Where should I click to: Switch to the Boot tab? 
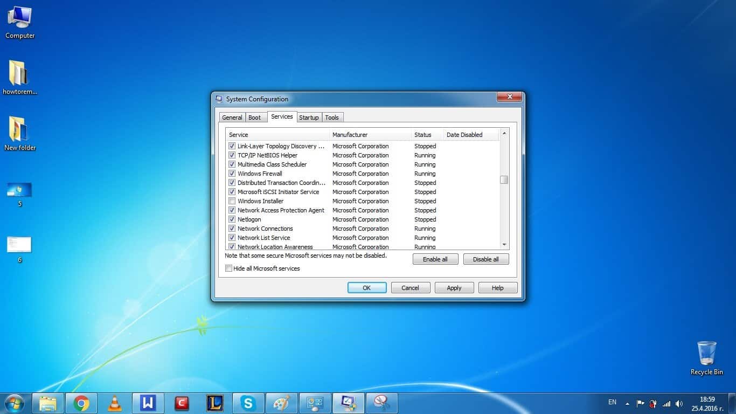click(255, 118)
